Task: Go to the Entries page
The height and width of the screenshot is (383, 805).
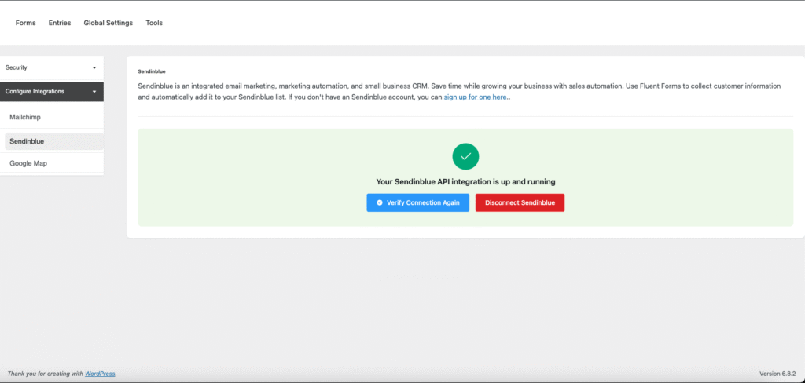Action: (60, 23)
